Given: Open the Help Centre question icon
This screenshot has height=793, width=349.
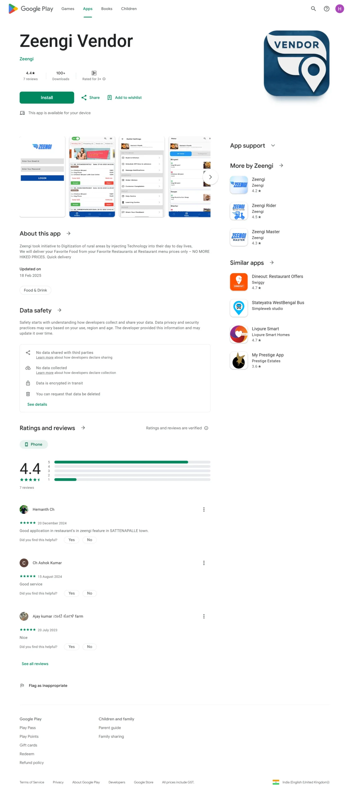Looking at the screenshot, I should pyautogui.click(x=326, y=9).
